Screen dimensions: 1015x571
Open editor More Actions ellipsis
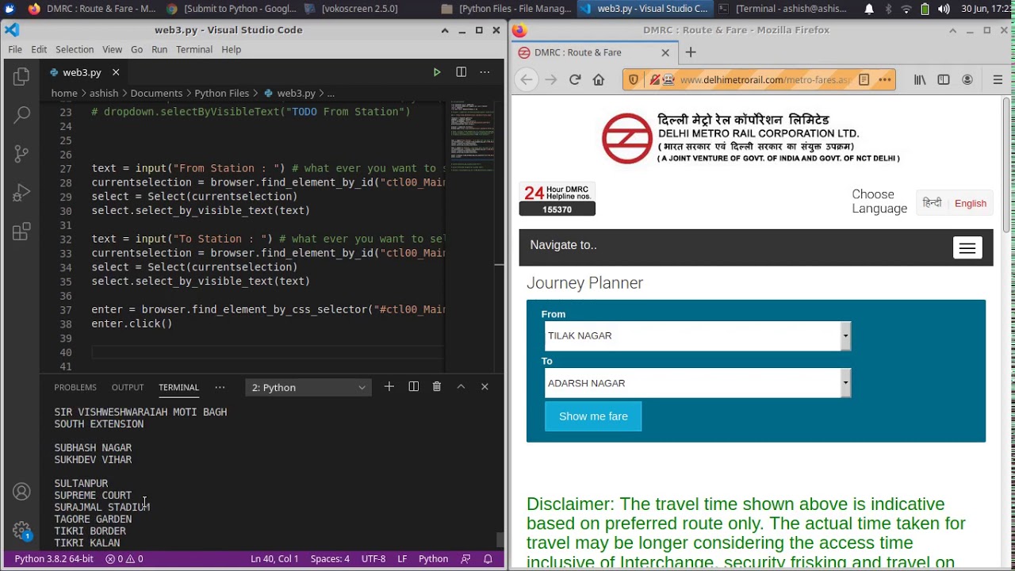coord(485,72)
